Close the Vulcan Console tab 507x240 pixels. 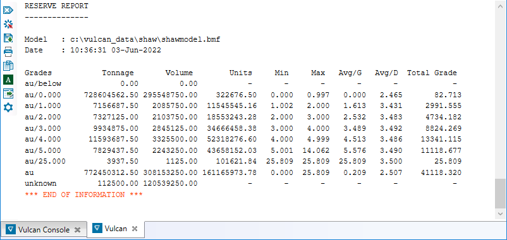[77, 230]
